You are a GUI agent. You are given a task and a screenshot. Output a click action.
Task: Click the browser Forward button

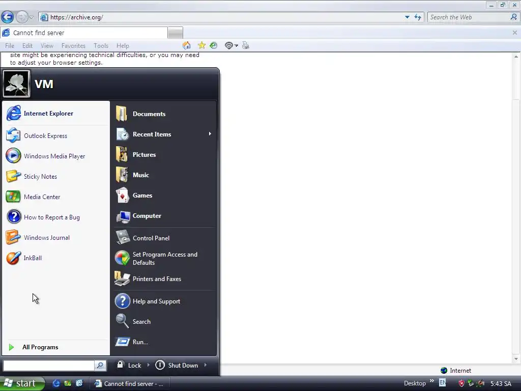click(21, 17)
